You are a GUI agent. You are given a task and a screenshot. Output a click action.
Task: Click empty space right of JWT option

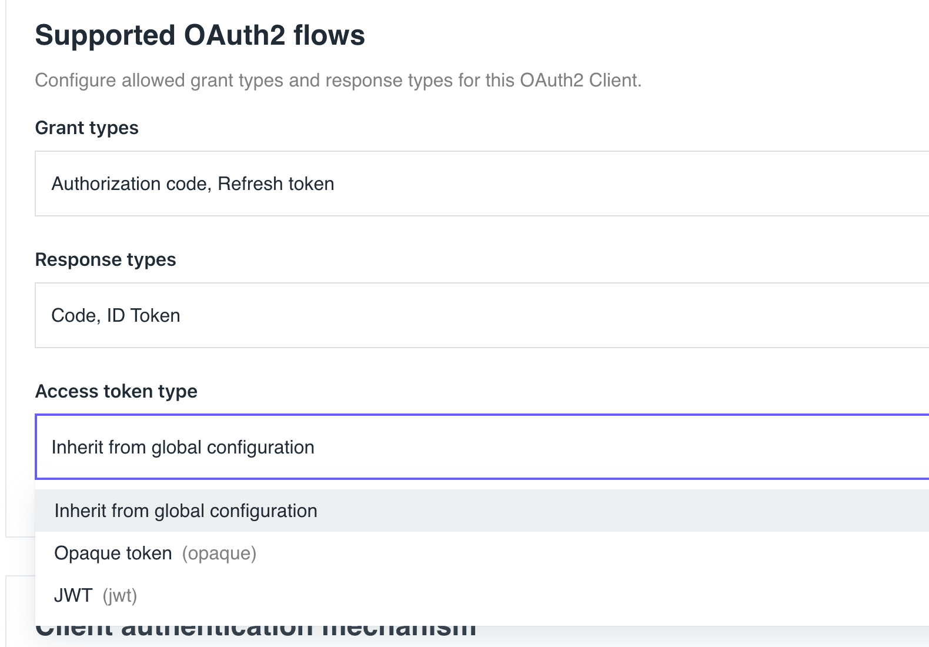coord(529,595)
